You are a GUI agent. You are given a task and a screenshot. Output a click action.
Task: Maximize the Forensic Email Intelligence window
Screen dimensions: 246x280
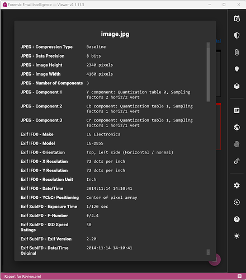(x=224, y=4)
